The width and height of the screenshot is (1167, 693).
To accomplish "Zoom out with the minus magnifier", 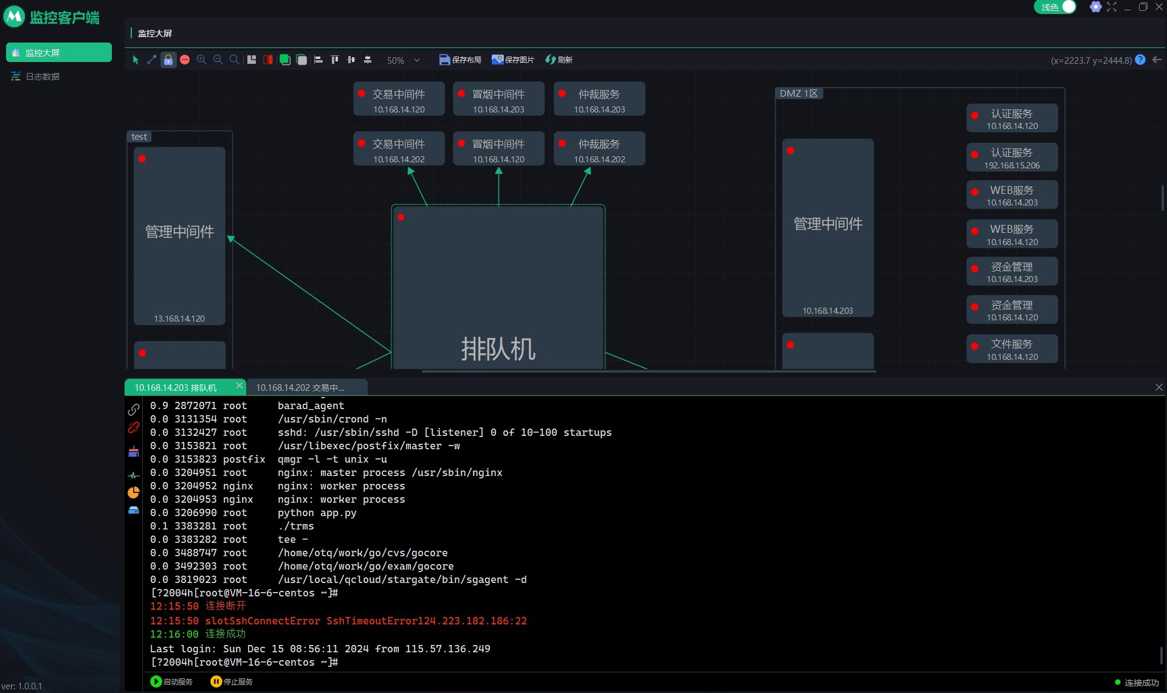I will click(218, 60).
